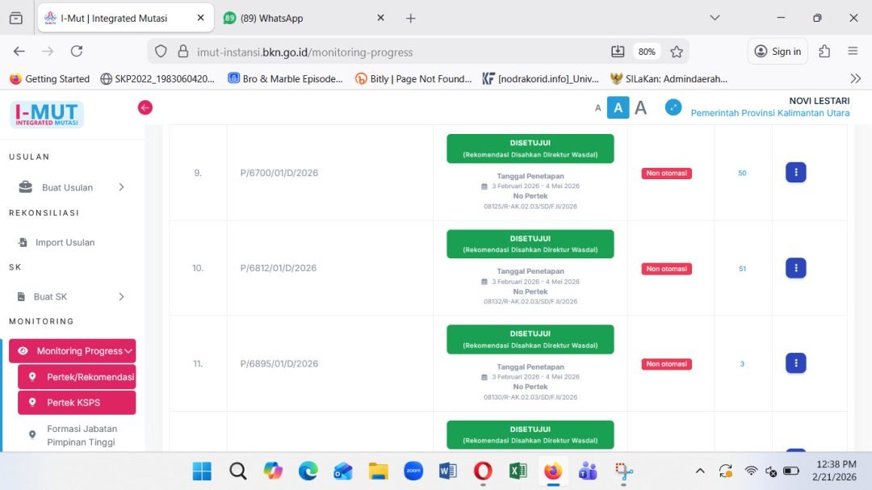
Task: Open the three-dot action menu for row 10
Action: [x=795, y=268]
